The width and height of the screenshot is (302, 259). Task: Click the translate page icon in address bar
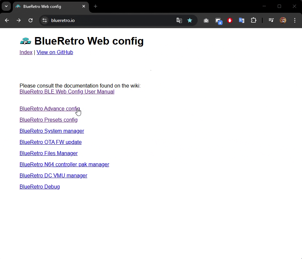click(179, 20)
